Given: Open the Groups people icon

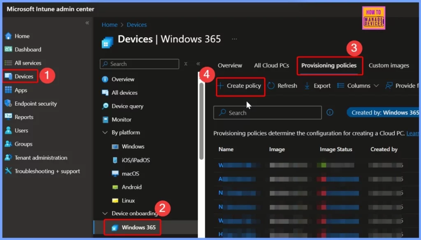Looking at the screenshot, I should (x=8, y=144).
